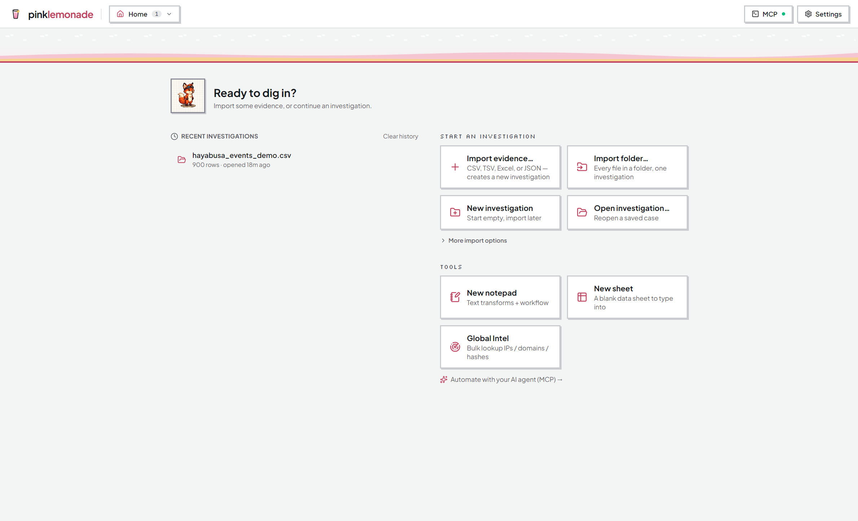
Task: Click the folder icon of hayabusa_events_demo.csv
Action: click(x=182, y=160)
